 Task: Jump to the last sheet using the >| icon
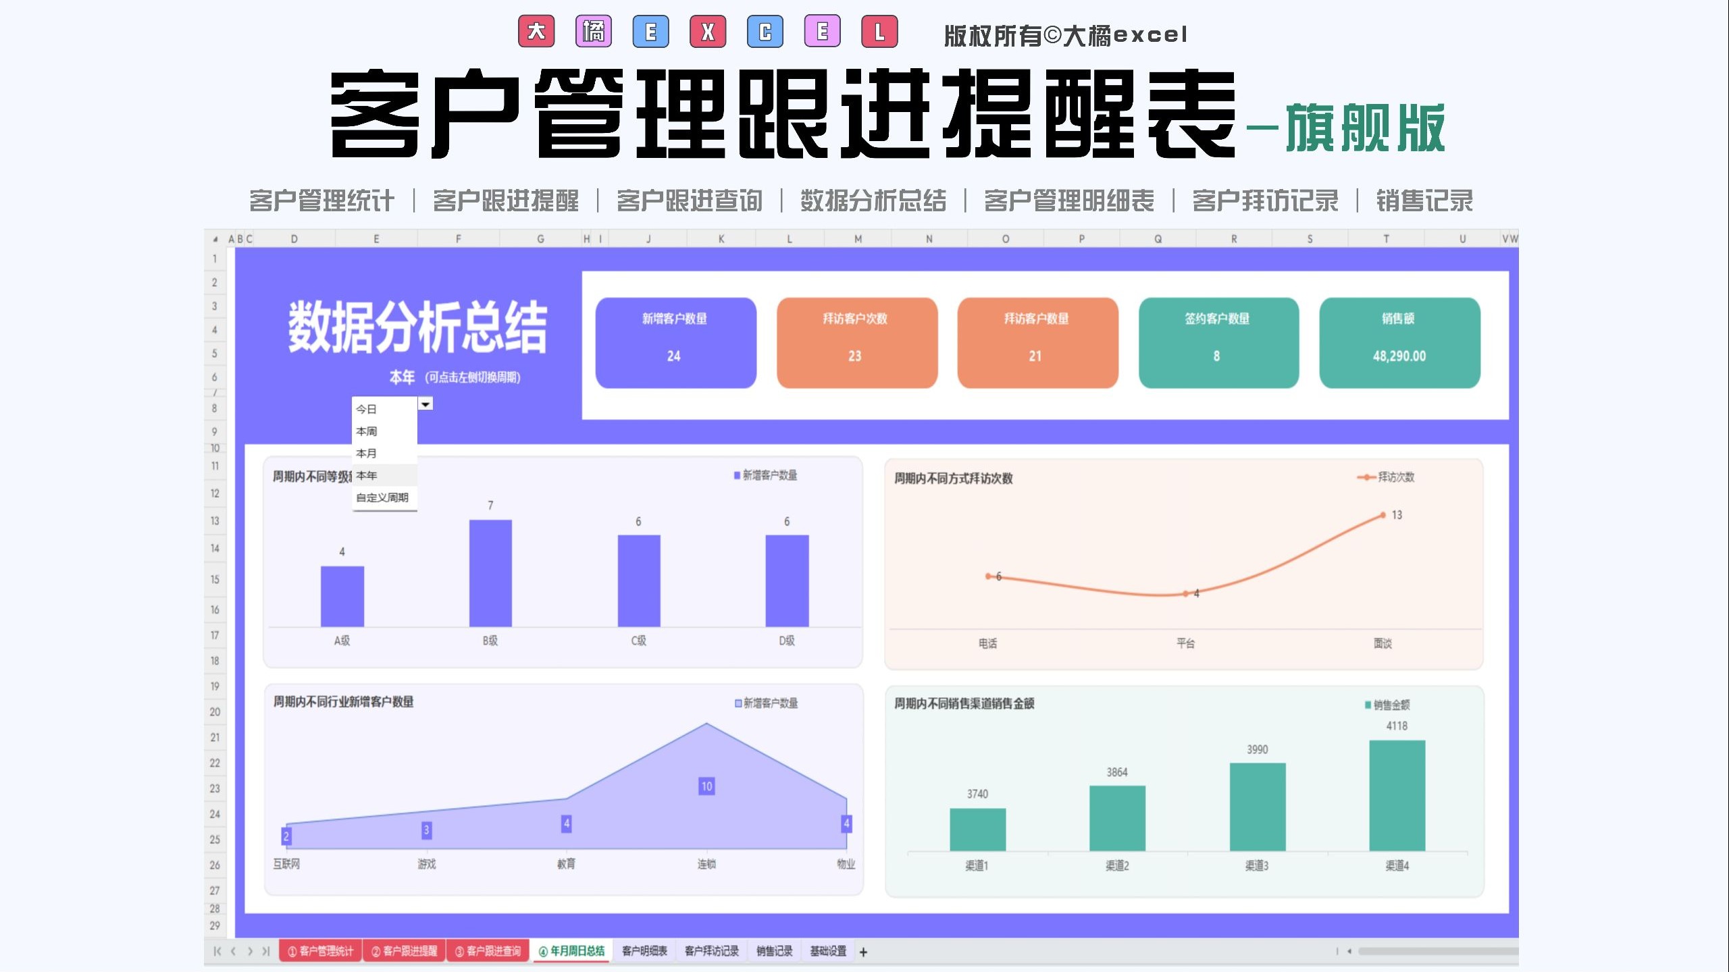point(265,951)
